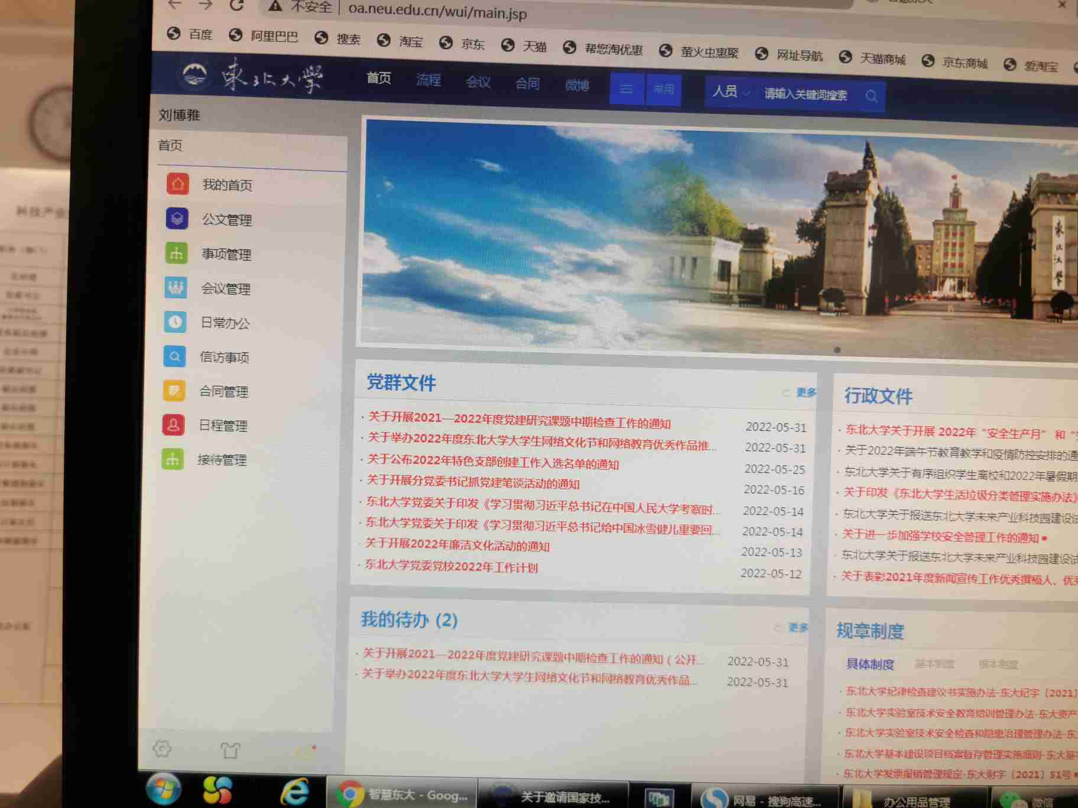The height and width of the screenshot is (808, 1078).
Task: Click 常用 button in header
Action: click(663, 89)
